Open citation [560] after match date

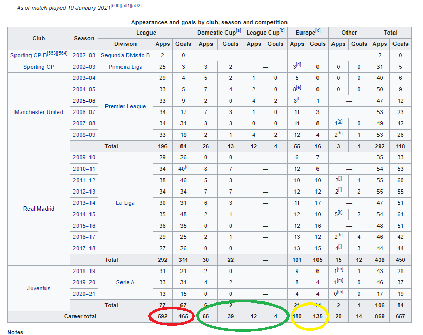coord(116,6)
